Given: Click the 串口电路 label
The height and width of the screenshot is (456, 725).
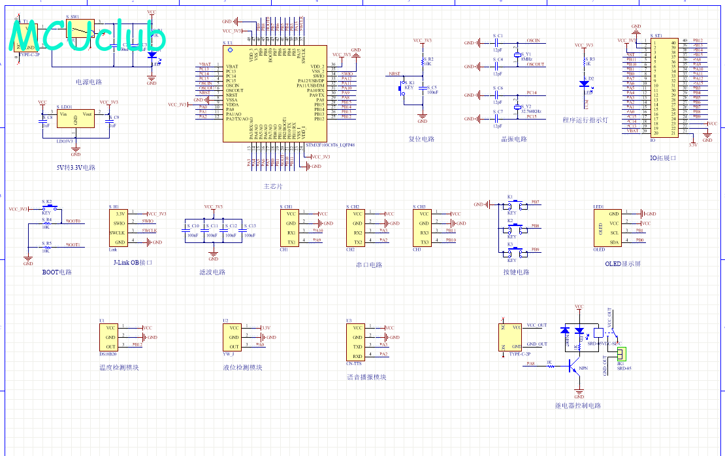Looking at the screenshot, I should coord(369,265).
